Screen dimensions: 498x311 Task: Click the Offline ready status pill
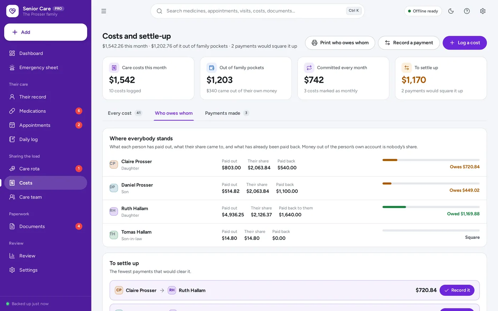[x=423, y=11]
